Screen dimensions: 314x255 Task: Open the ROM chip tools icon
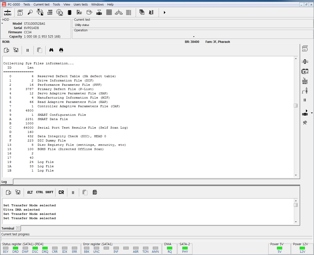[70, 12]
